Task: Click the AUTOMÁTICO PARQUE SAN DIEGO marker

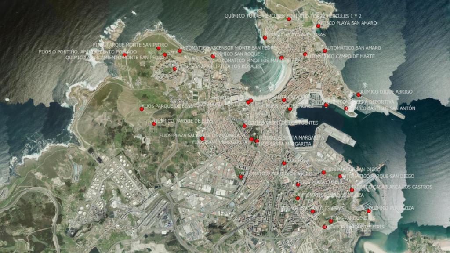Action: click(341, 177)
